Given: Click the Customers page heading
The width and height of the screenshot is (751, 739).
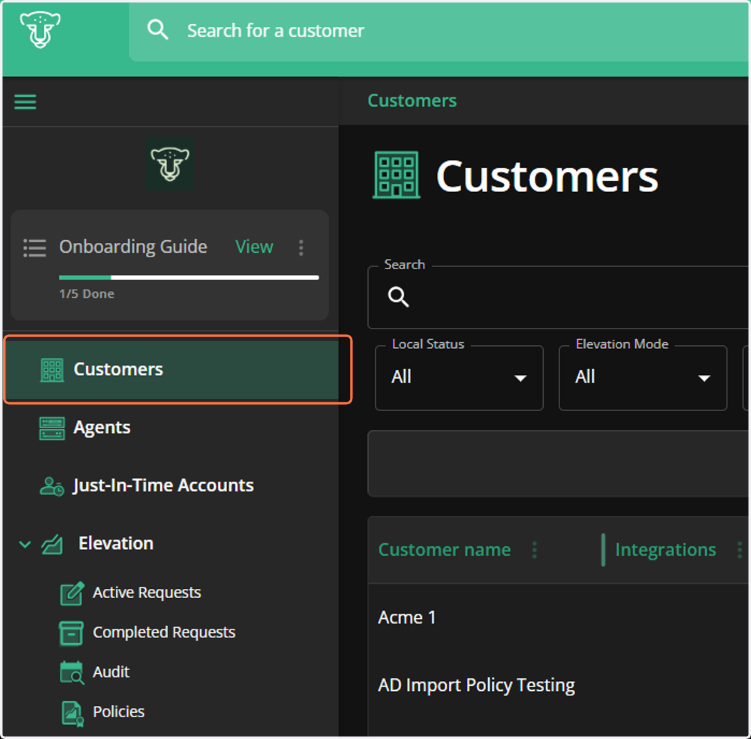Looking at the screenshot, I should pyautogui.click(x=547, y=176).
